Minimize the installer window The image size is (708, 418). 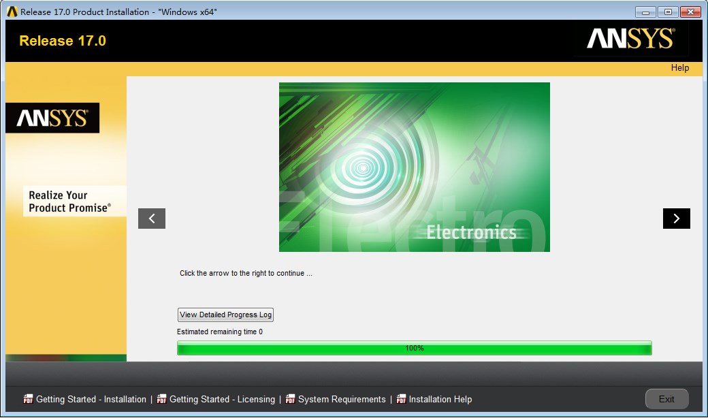coord(645,12)
